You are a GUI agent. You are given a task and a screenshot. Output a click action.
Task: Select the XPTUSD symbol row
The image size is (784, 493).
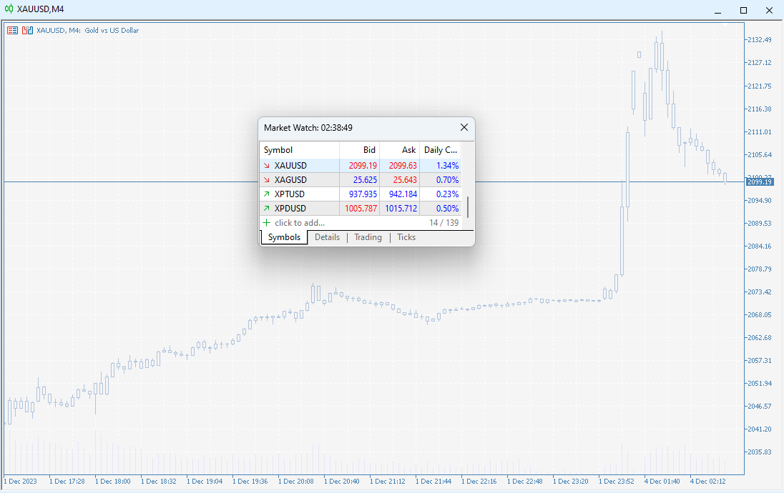click(x=361, y=194)
